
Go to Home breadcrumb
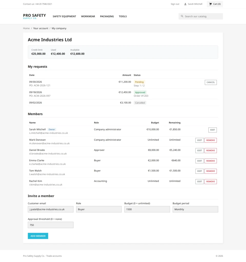coord(26,28)
